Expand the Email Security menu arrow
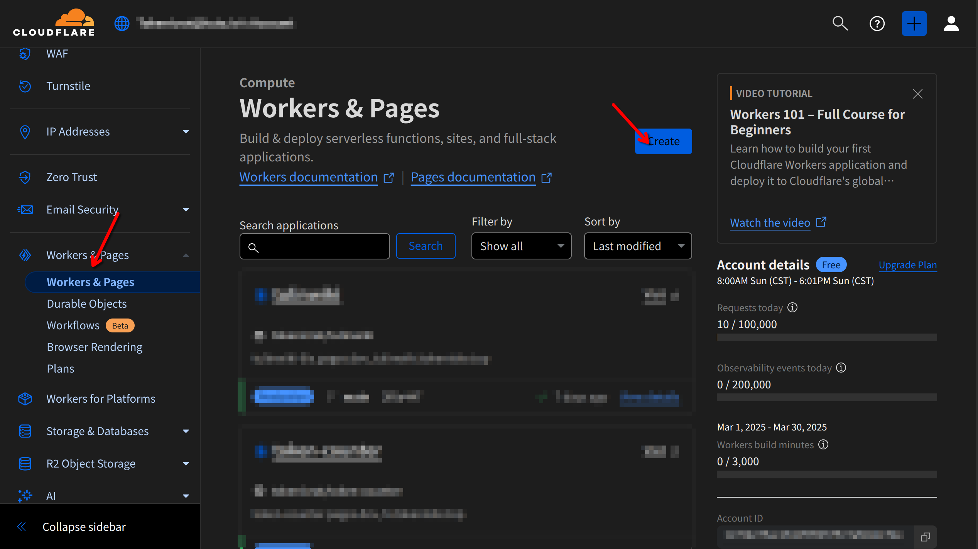The height and width of the screenshot is (549, 978). tap(186, 210)
